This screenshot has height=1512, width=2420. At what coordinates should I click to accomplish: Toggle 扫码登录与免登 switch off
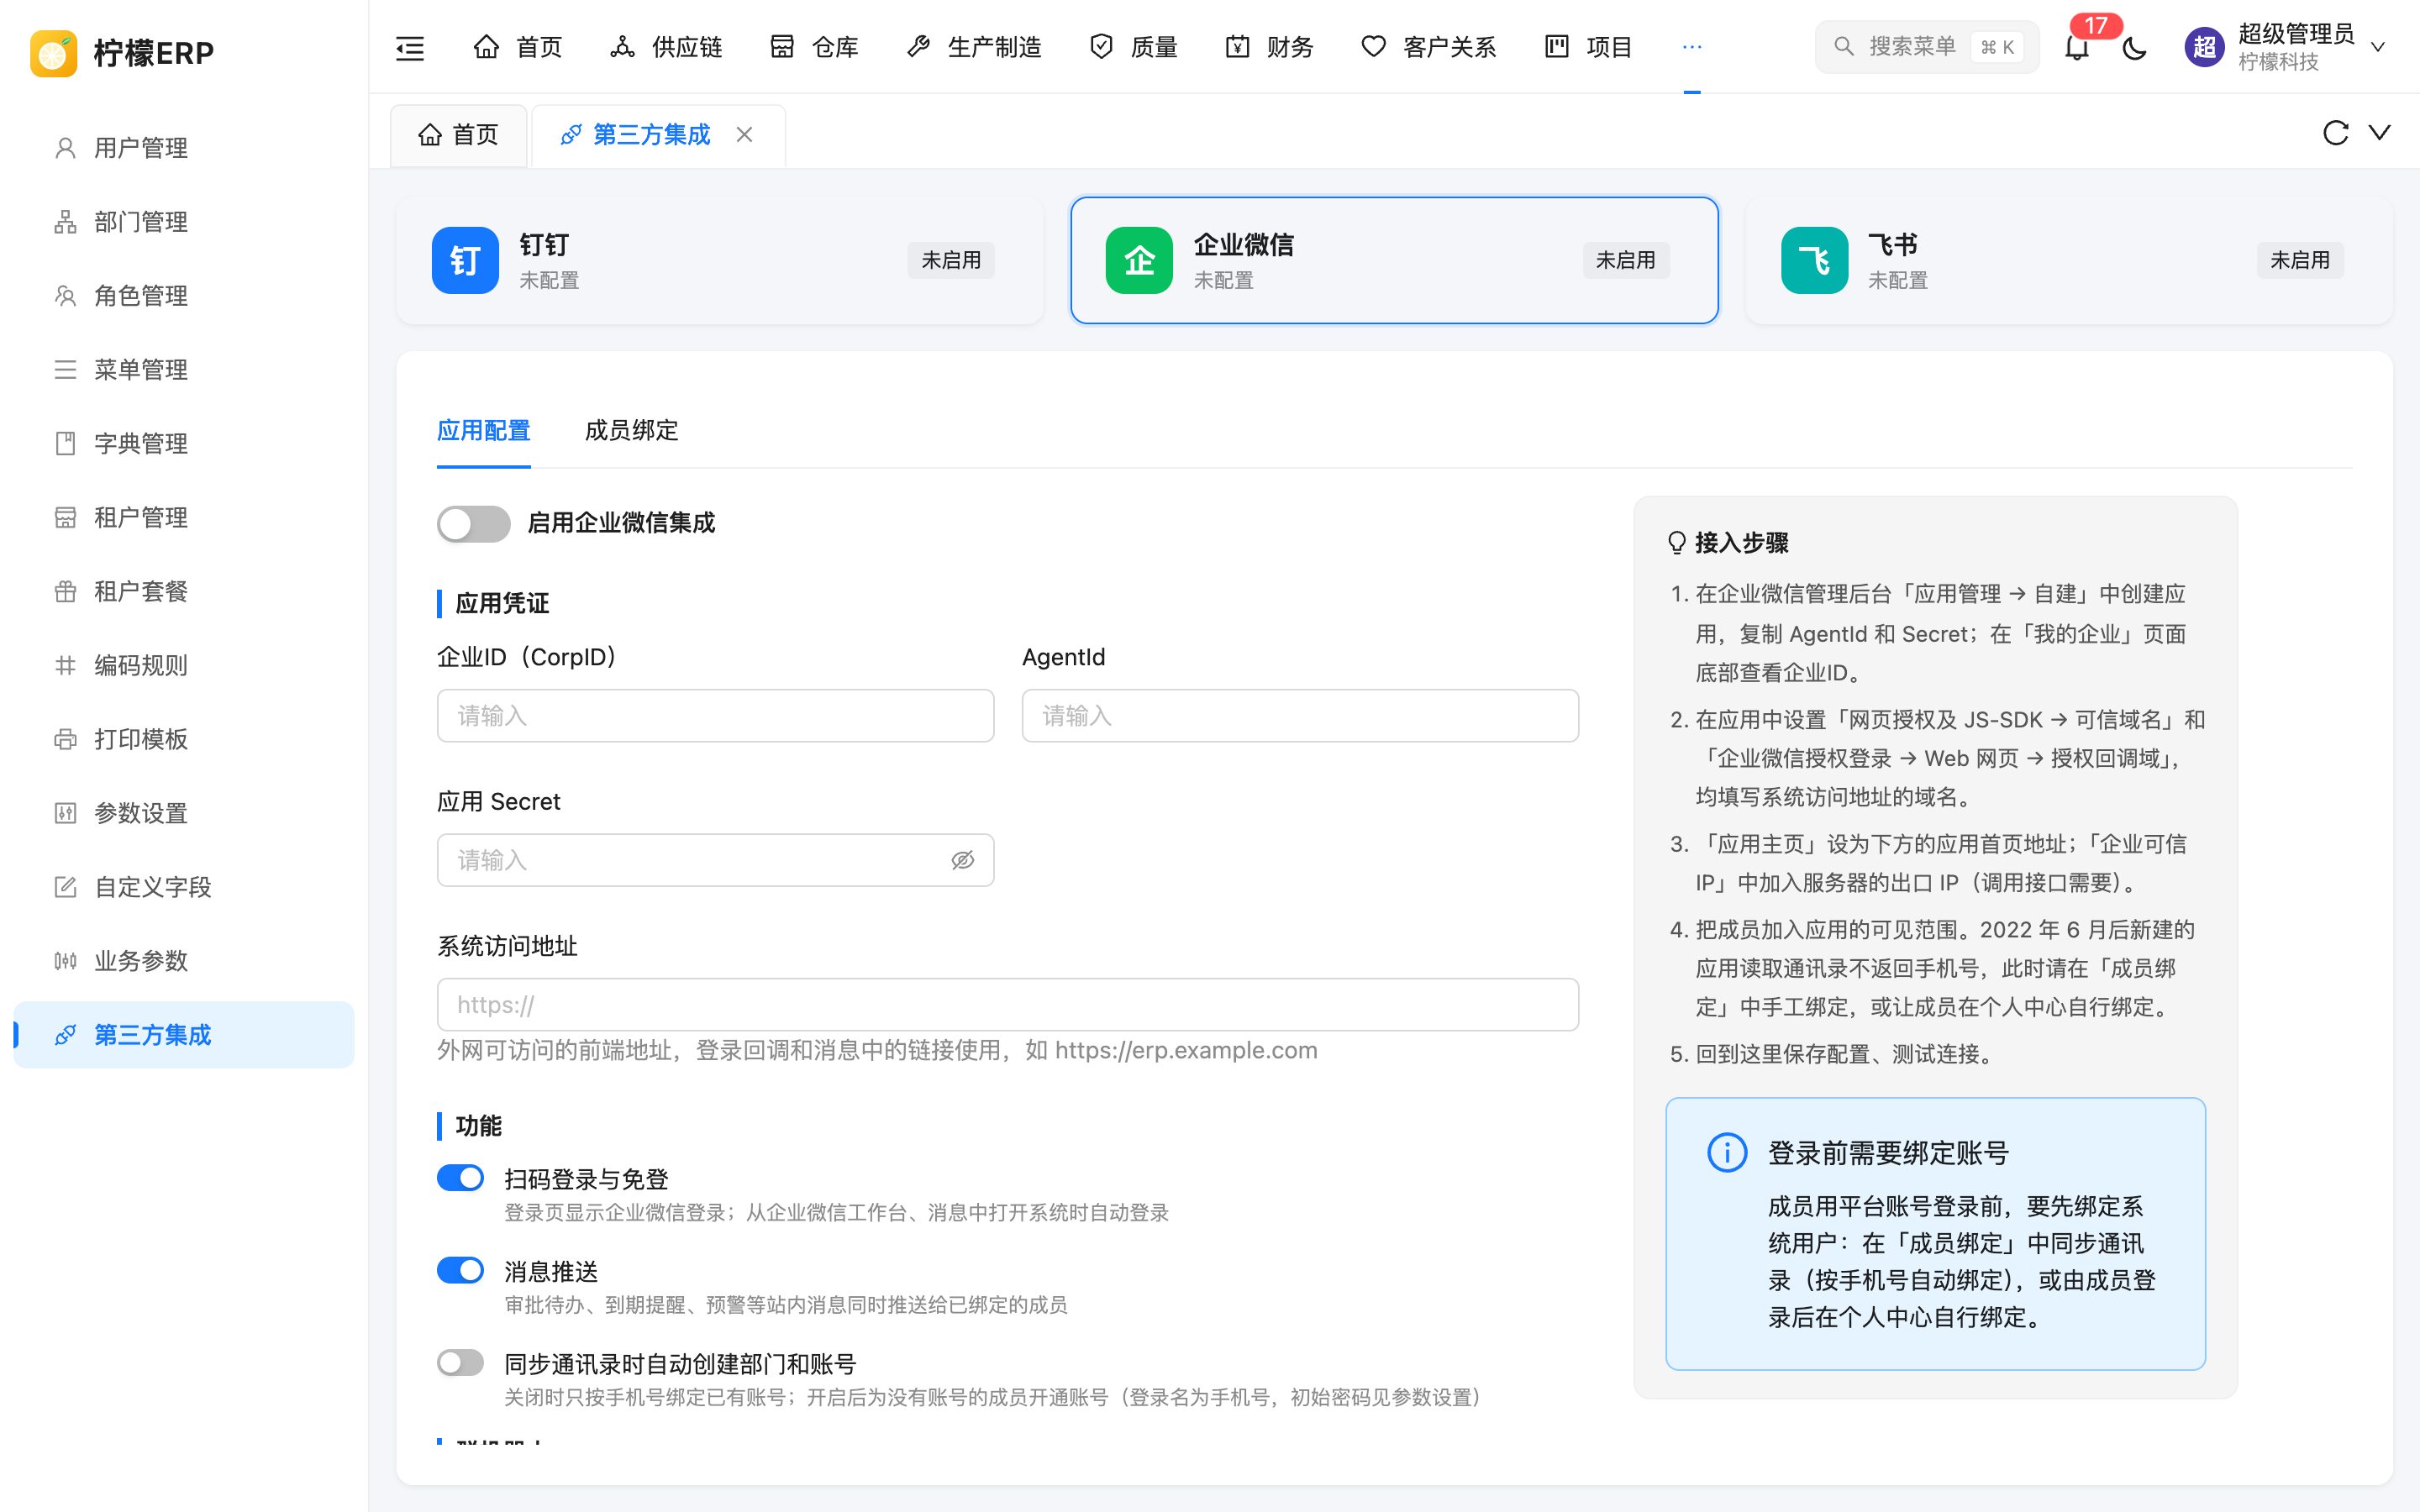coord(460,1178)
